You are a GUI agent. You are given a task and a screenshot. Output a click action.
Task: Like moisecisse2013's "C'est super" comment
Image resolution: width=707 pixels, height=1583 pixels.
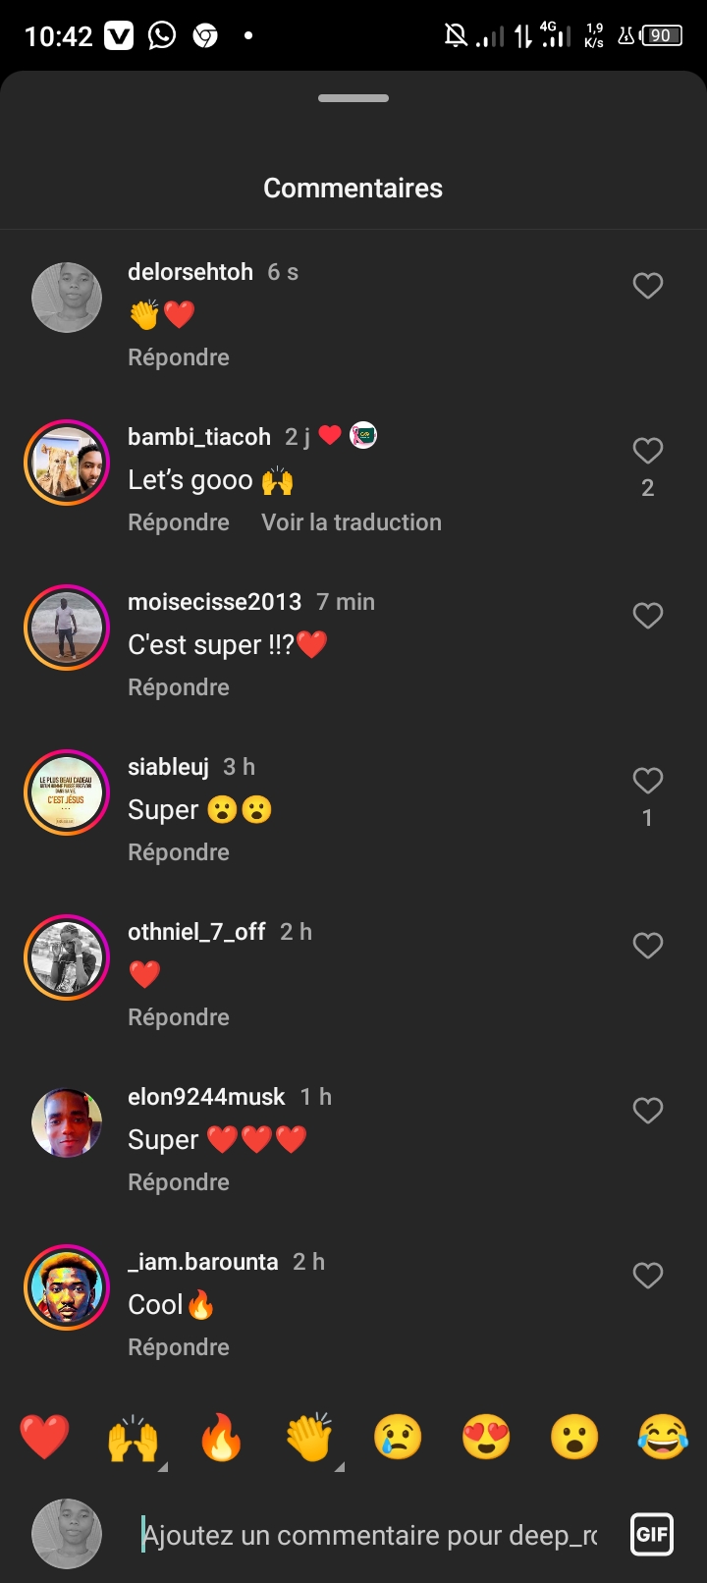point(647,616)
